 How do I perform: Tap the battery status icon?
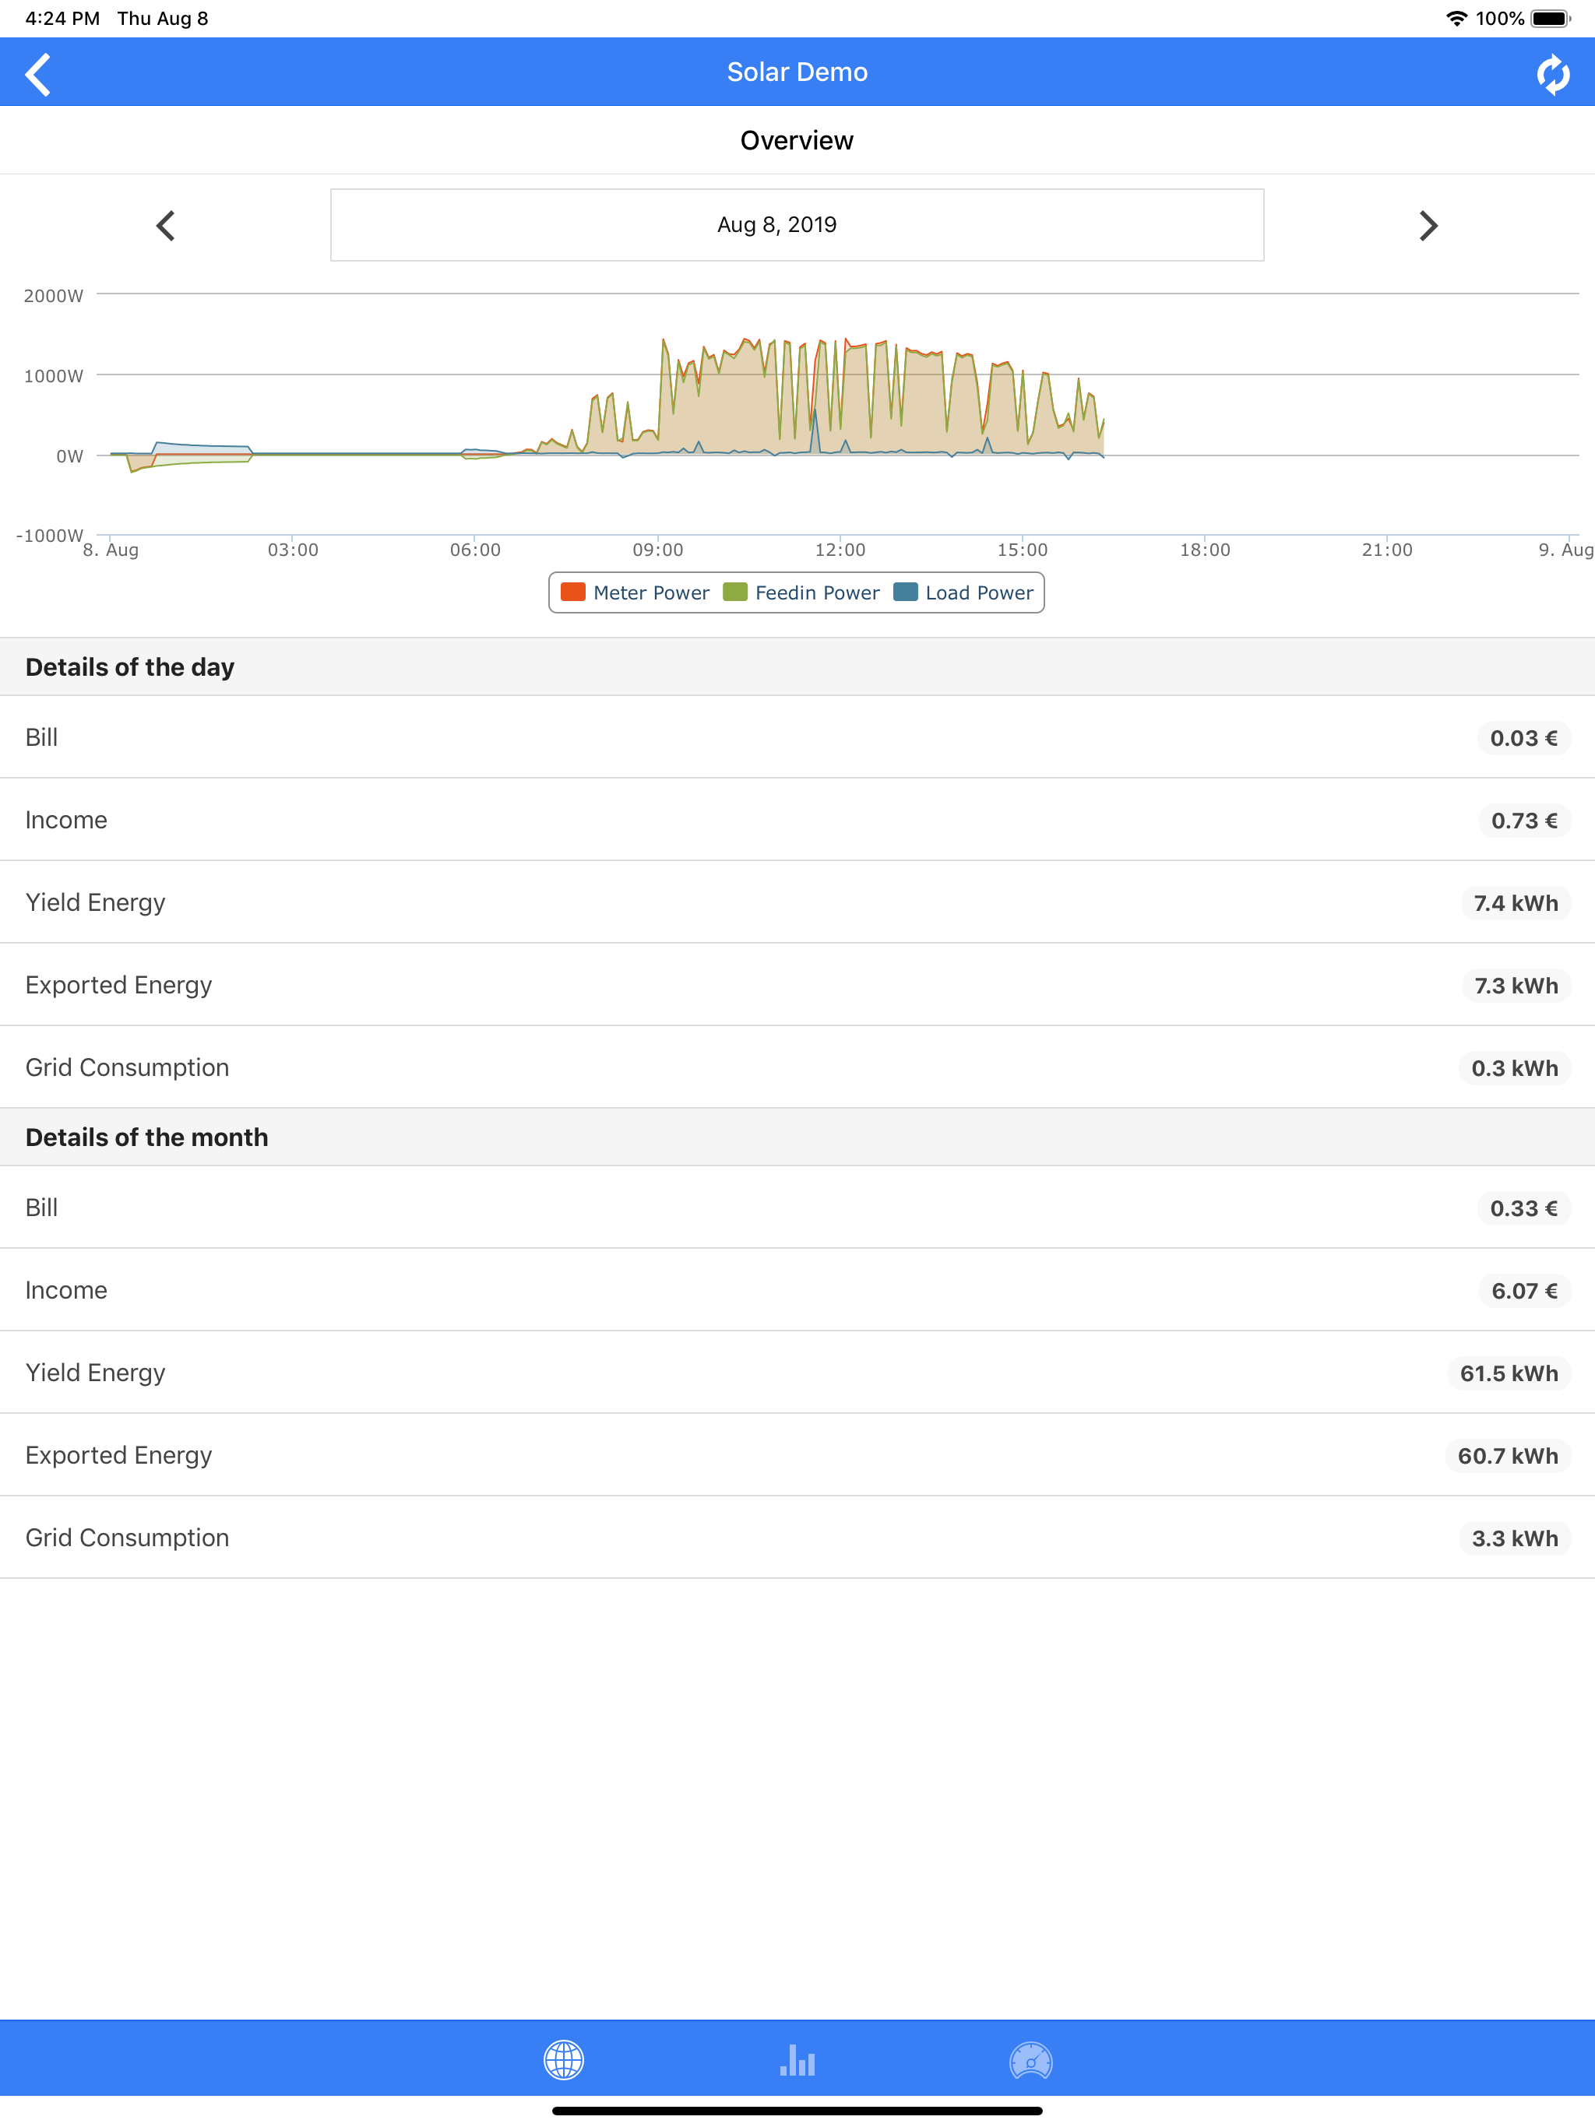click(x=1550, y=18)
